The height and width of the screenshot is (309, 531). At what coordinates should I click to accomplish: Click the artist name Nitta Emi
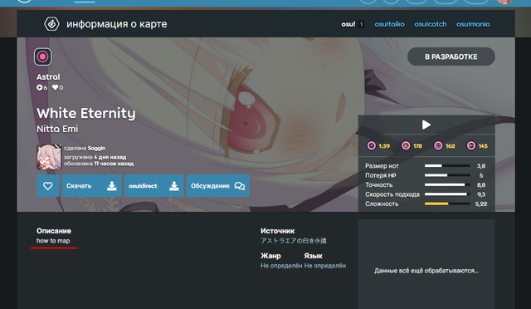point(57,129)
